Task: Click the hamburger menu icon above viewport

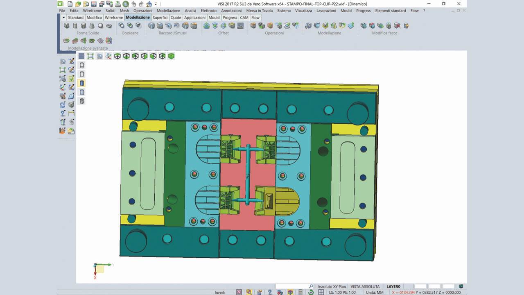Action: coord(81,56)
